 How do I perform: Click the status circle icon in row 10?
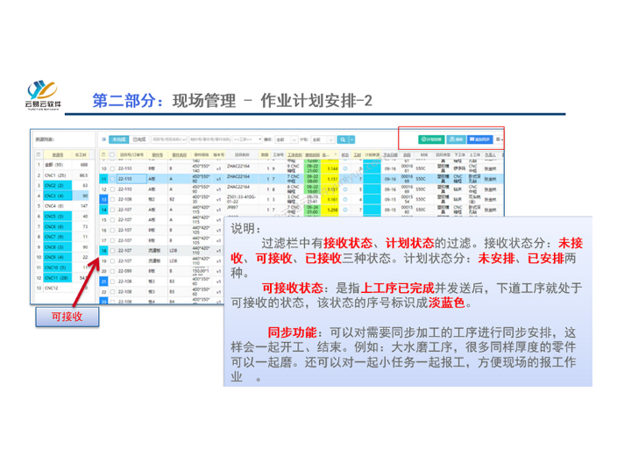tap(345, 168)
